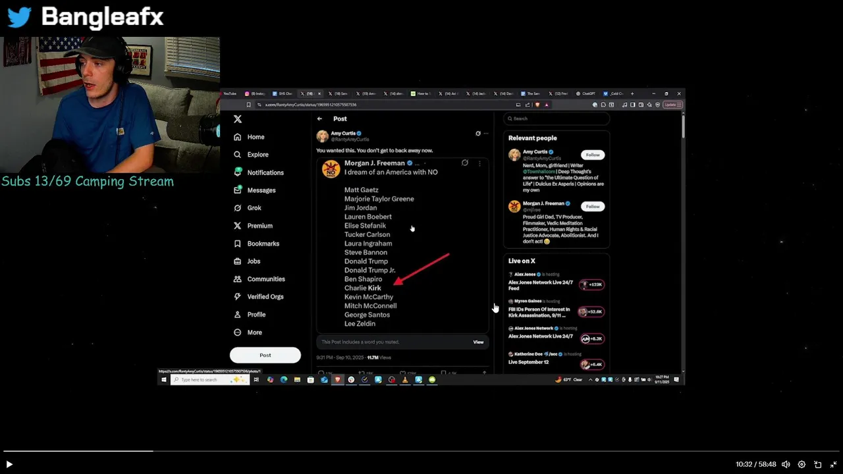Play the video with the play button
The height and width of the screenshot is (474, 843).
coord(9,464)
